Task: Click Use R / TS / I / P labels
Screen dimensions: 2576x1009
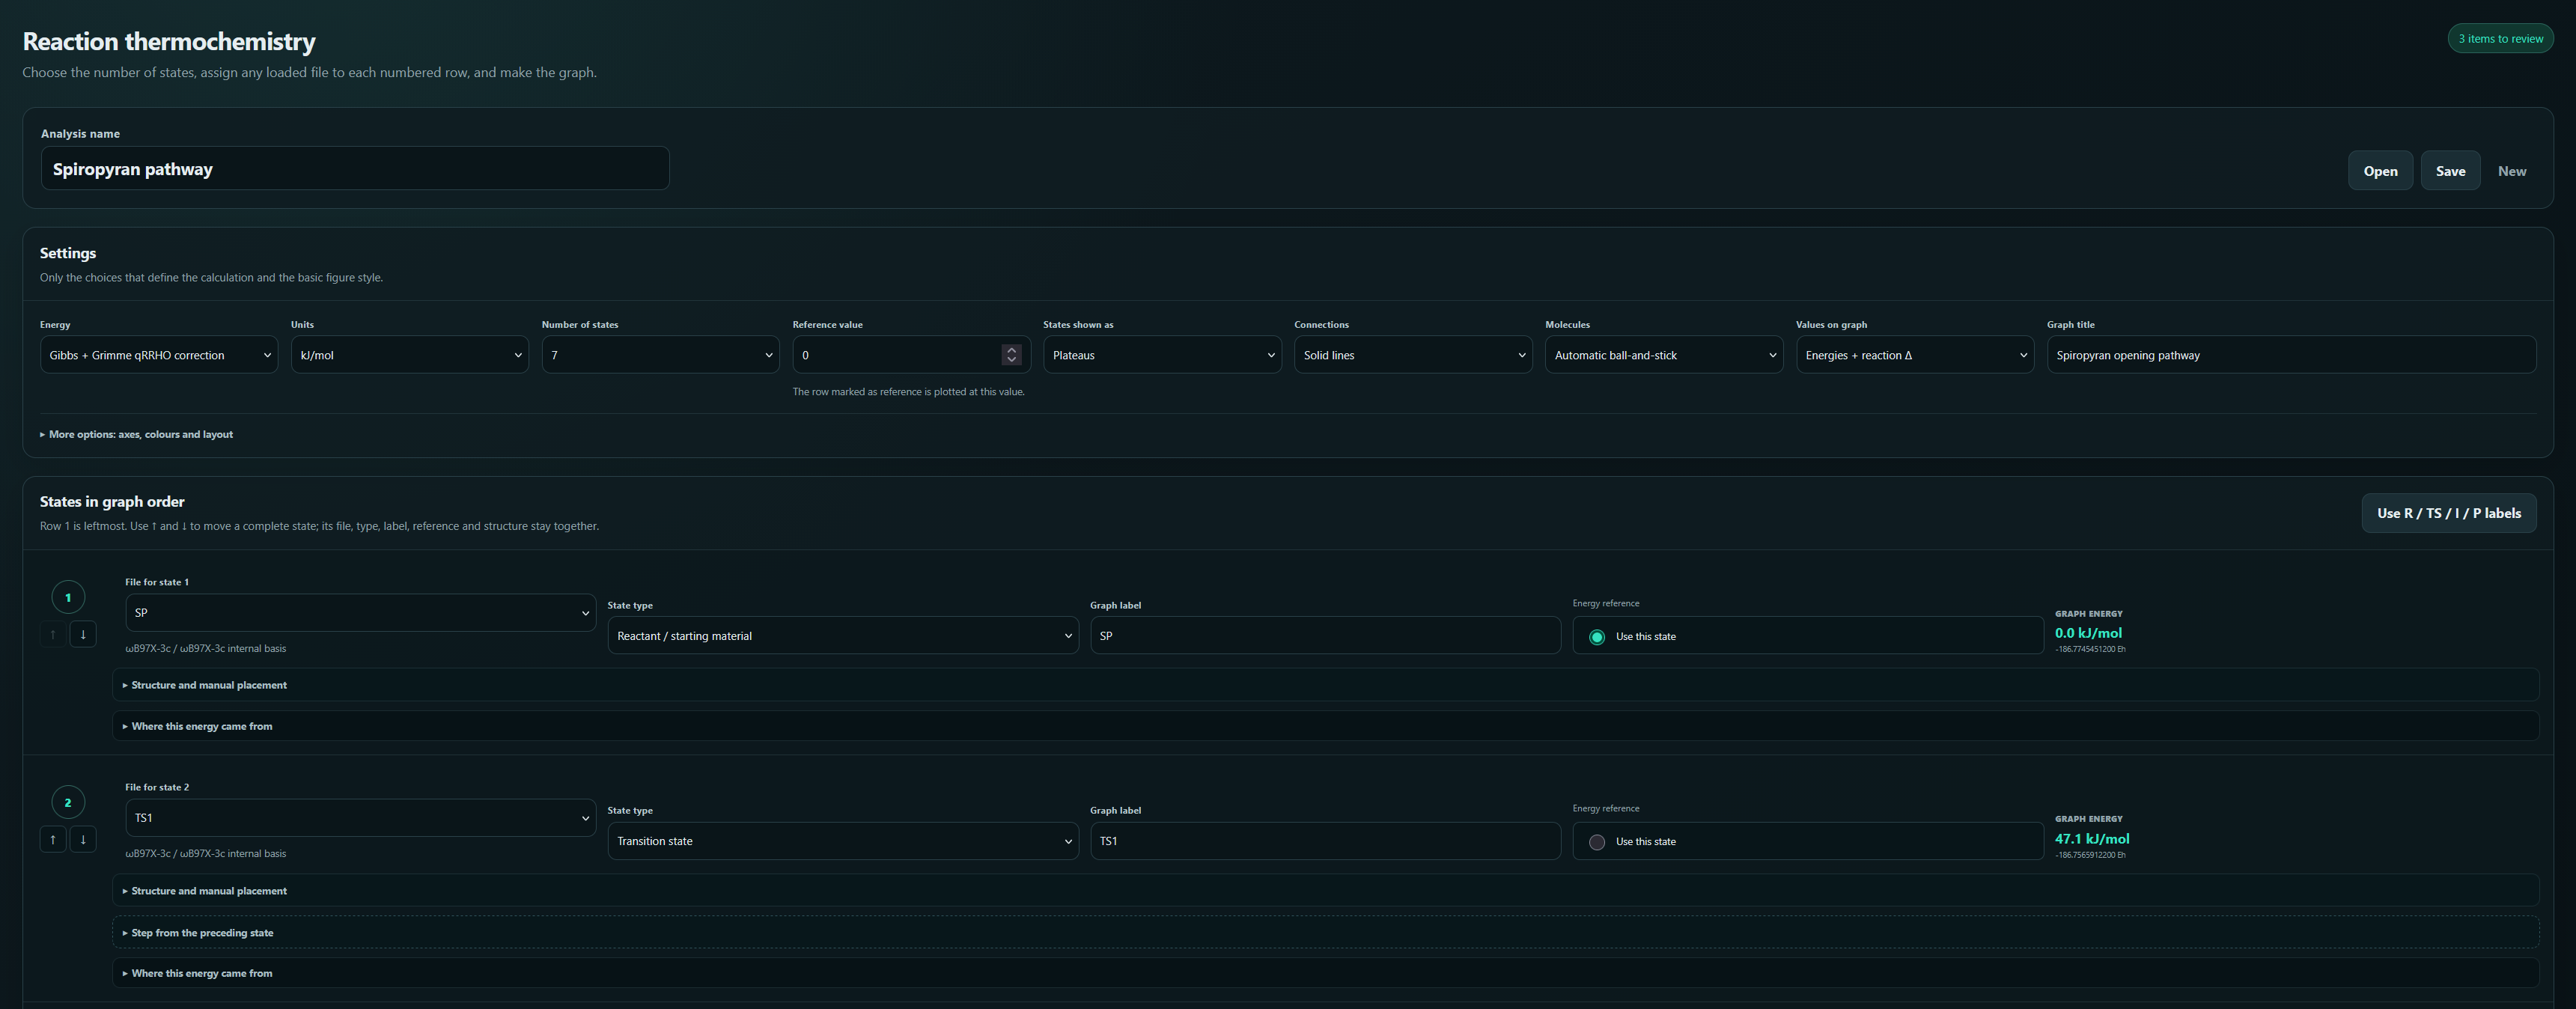Action: (2449, 513)
